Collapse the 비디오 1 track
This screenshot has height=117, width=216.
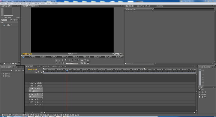click(x=36, y=89)
